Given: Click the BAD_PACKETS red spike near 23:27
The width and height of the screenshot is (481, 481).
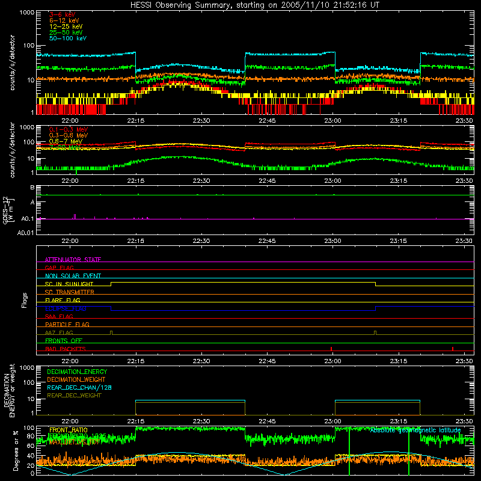Looking at the screenshot, I should [453, 349].
